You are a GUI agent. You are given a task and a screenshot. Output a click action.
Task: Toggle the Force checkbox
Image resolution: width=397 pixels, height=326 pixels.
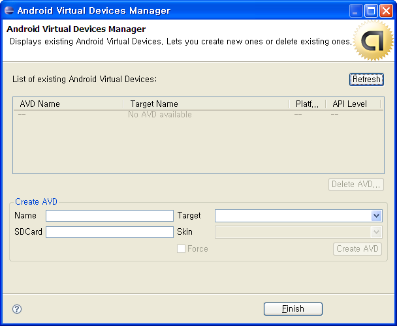(181, 248)
